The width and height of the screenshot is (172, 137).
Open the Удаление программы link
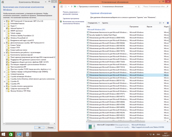(x=71, y=18)
